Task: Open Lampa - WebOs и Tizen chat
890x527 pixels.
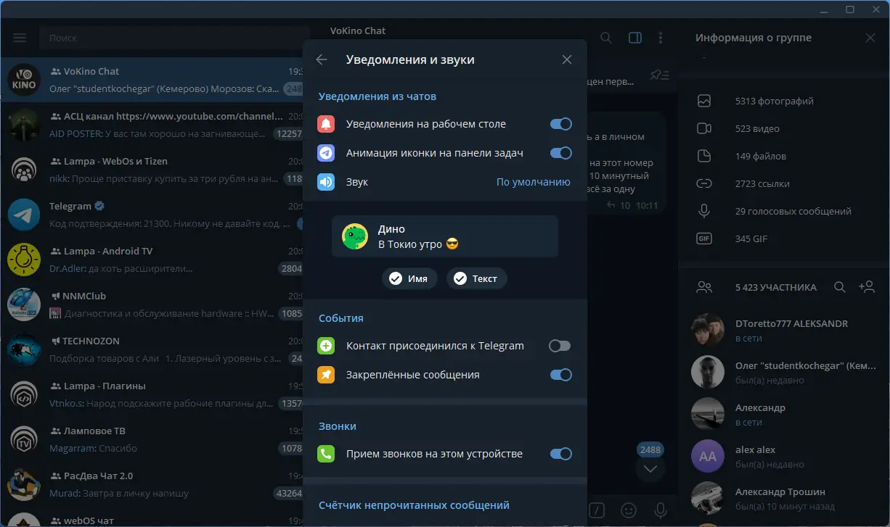Action: pyautogui.click(x=152, y=170)
